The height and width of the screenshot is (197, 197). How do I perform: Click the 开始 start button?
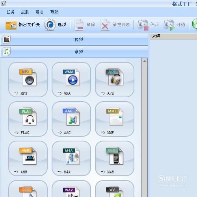[174, 25]
